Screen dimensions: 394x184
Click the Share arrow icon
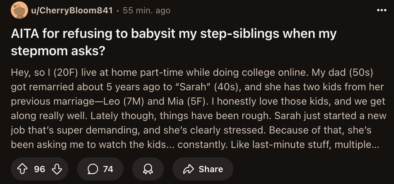[x=188, y=169]
